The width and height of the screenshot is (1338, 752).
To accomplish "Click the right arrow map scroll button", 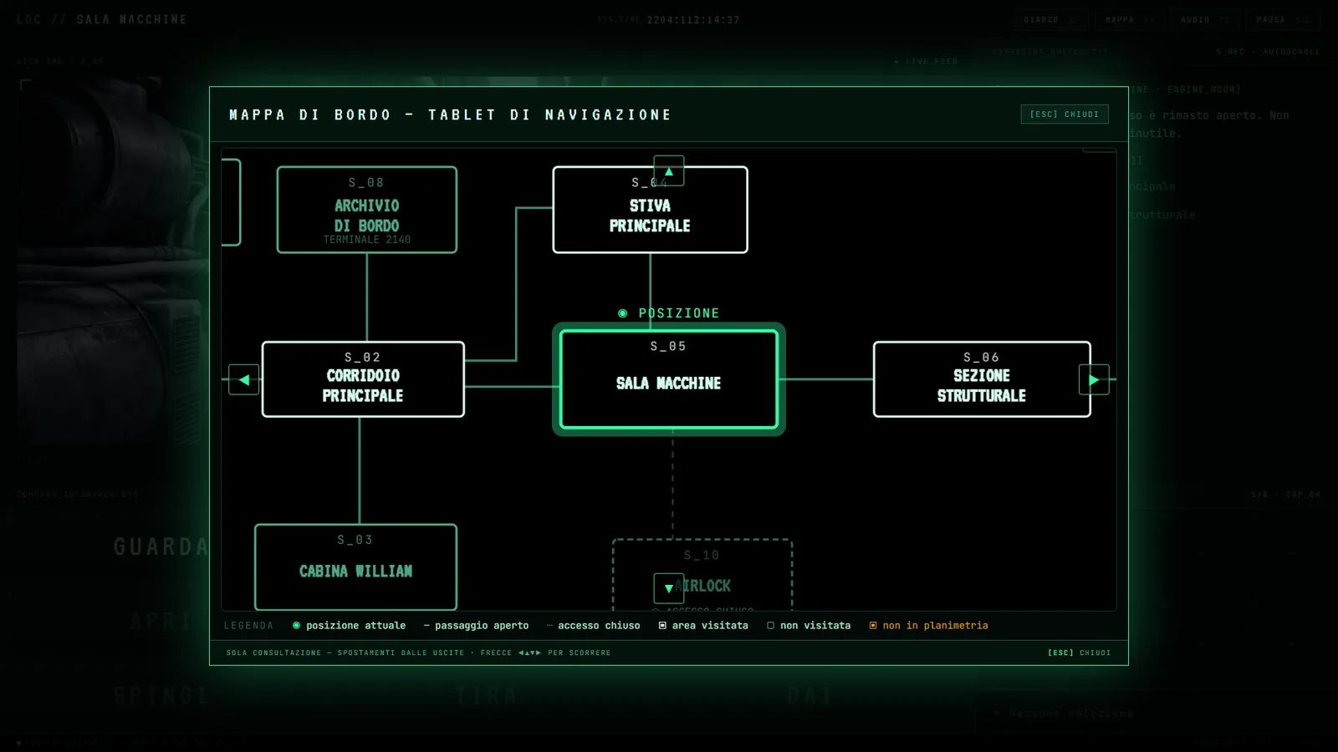I will (1094, 379).
